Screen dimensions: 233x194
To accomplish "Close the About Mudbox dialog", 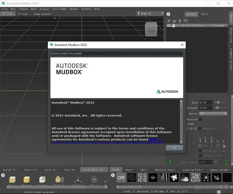I will coord(182,45).
